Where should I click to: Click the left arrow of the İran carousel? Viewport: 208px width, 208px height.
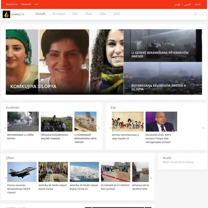pyautogui.click(x=110, y=128)
